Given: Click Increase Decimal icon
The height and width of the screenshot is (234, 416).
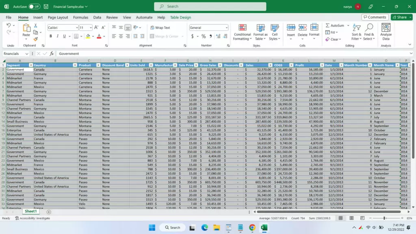Looking at the screenshot, I should (x=218, y=36).
